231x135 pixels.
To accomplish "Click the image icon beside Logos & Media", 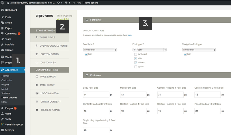I will pos(37,93).
